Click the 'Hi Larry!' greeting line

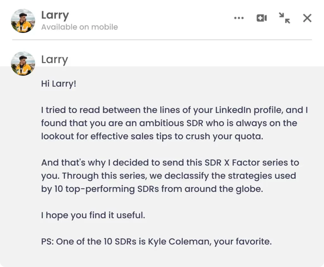click(59, 84)
